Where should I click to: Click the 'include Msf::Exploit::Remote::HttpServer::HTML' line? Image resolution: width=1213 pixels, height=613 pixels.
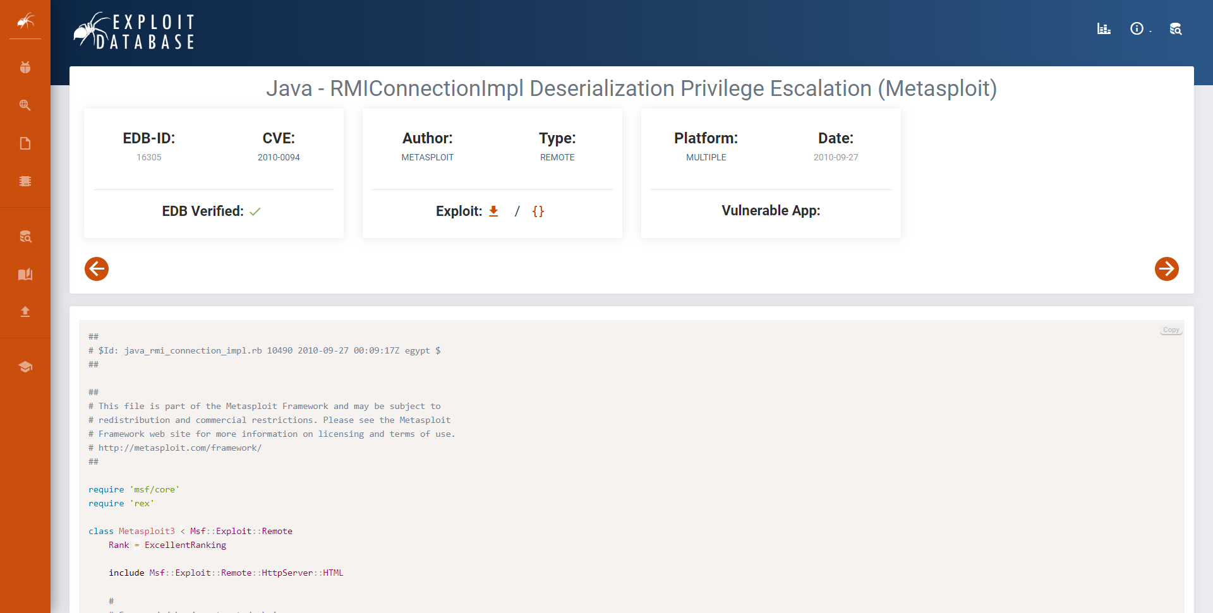pos(226,573)
